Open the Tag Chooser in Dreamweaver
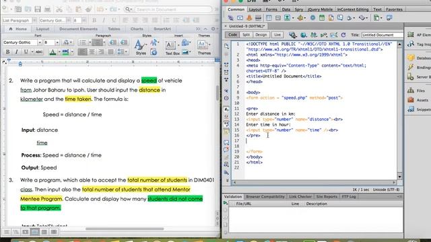This screenshot has width=431, height=242. [389, 18]
